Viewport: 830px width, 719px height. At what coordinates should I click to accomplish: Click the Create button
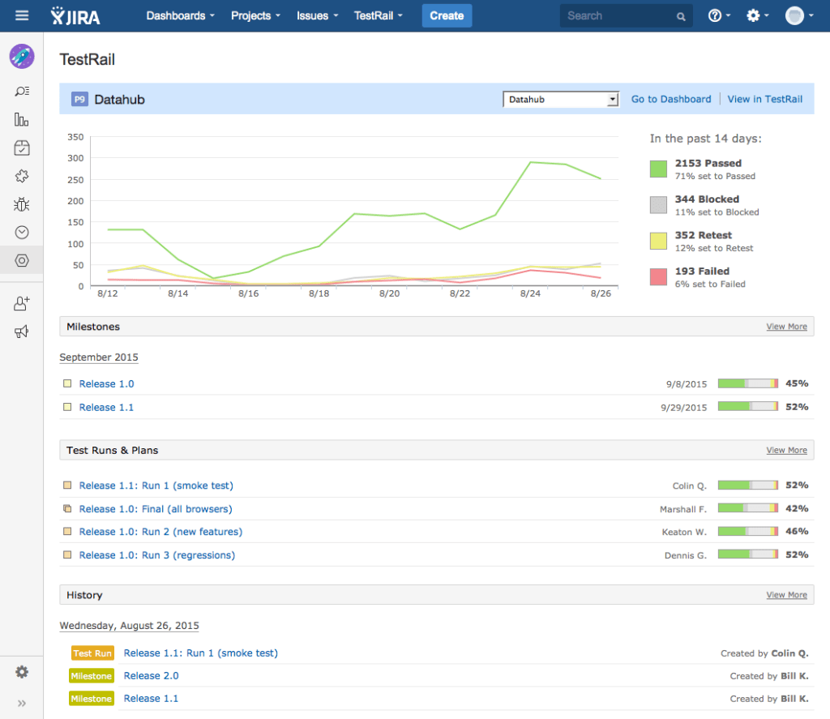point(447,15)
